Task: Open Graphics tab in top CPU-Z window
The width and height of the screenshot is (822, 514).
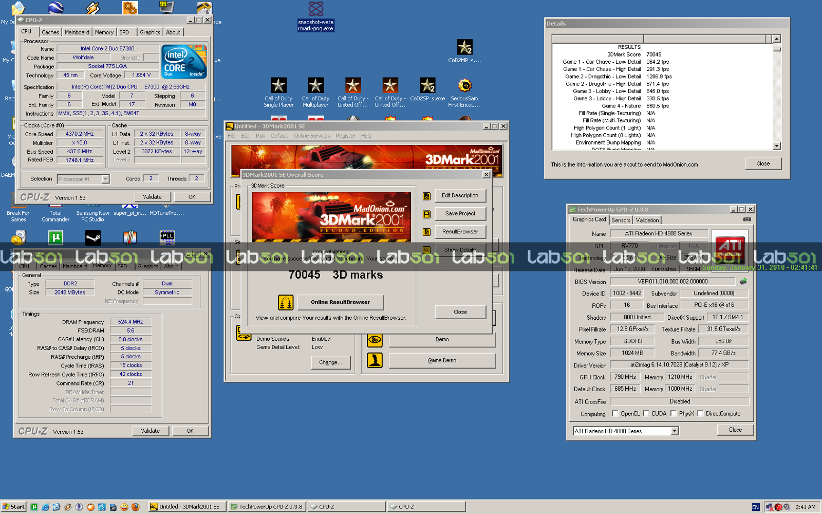Action: [x=150, y=32]
